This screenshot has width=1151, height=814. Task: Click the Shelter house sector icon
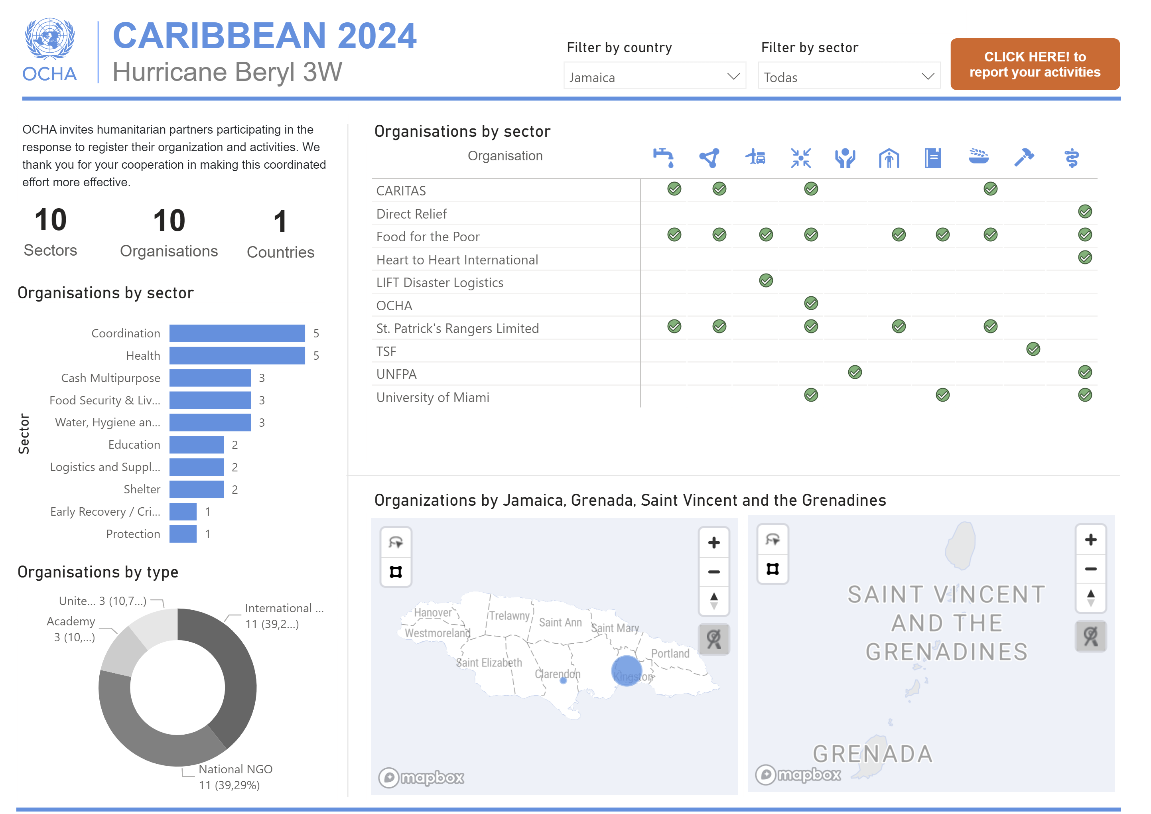point(889,158)
